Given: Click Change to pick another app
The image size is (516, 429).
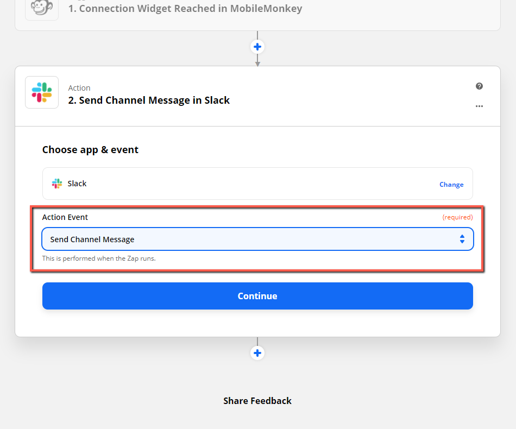Looking at the screenshot, I should click(451, 185).
